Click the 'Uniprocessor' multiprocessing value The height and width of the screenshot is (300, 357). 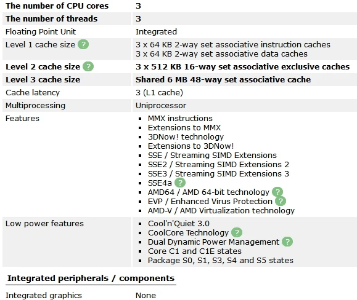[x=161, y=106]
